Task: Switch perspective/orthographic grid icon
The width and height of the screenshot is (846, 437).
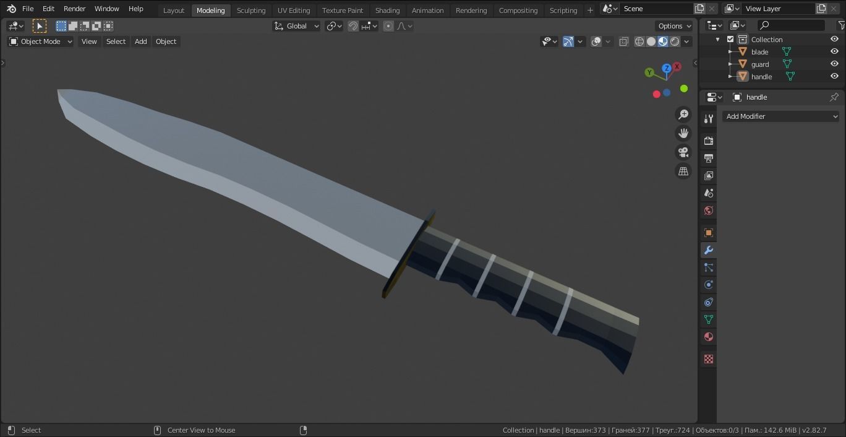Action: click(x=683, y=171)
